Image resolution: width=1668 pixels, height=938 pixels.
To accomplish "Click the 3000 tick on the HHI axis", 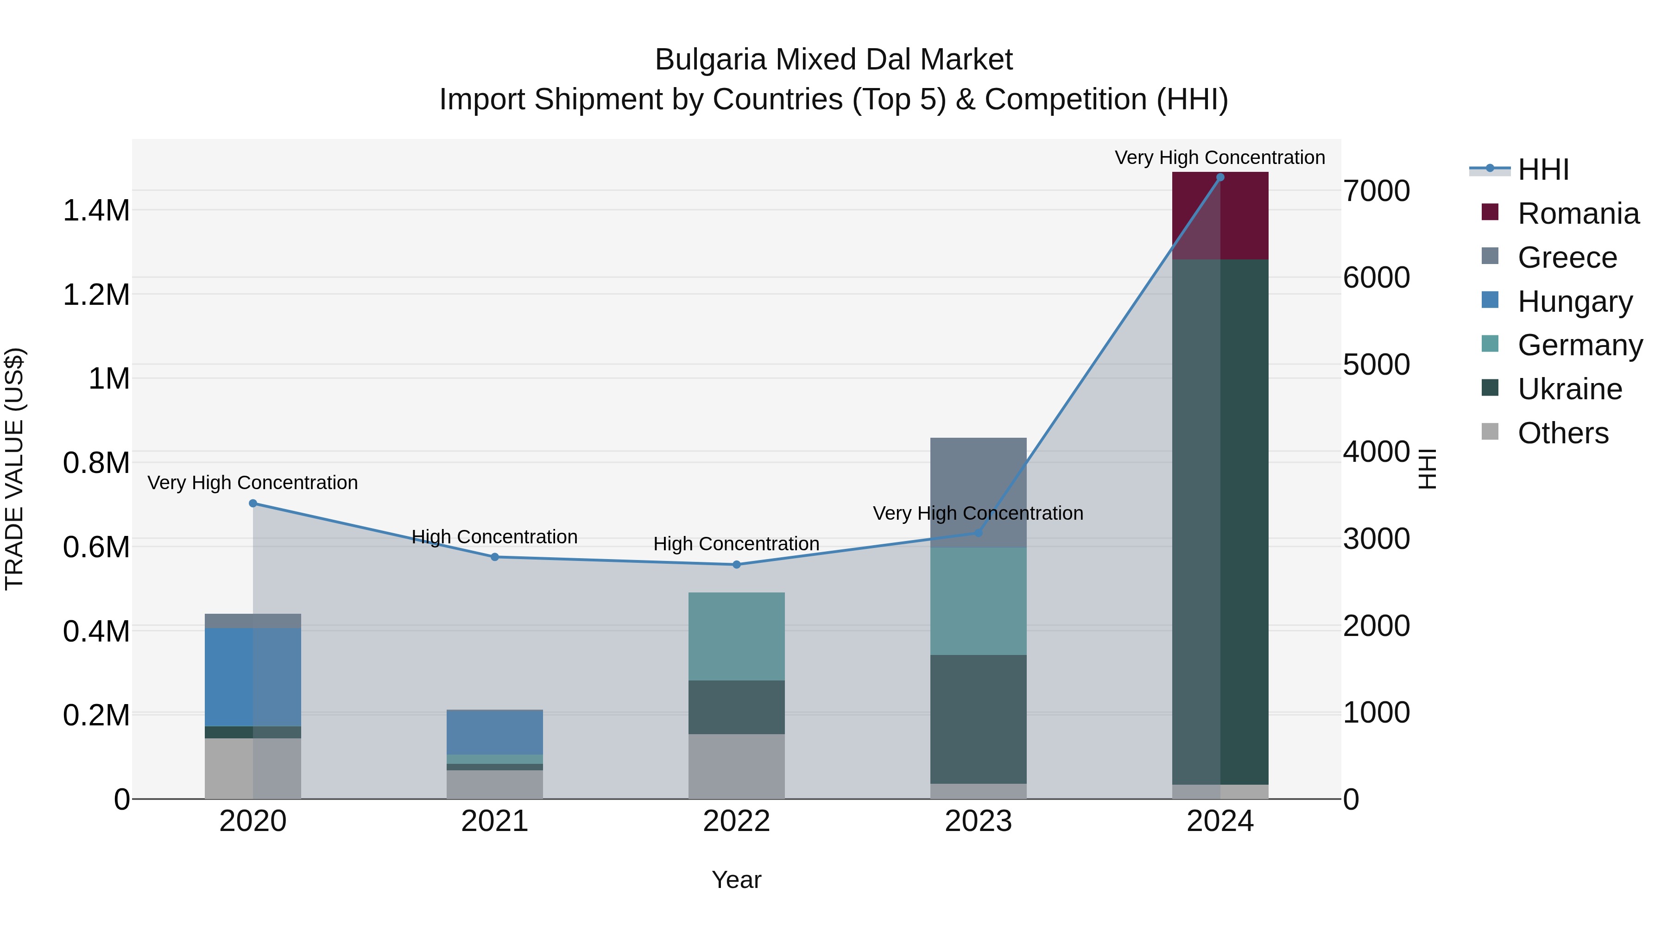I will tap(1377, 539).
